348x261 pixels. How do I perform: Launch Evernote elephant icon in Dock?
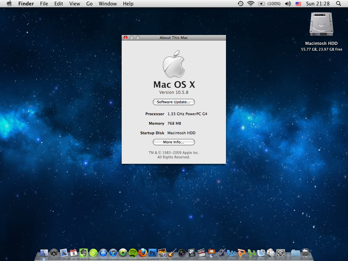pyautogui.click(x=84, y=253)
